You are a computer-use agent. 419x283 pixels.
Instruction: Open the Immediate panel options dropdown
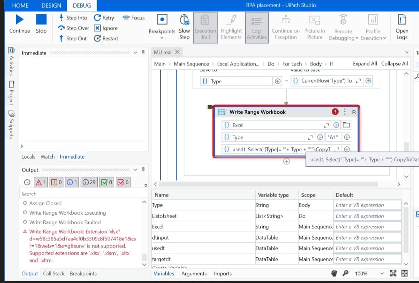[x=135, y=53]
